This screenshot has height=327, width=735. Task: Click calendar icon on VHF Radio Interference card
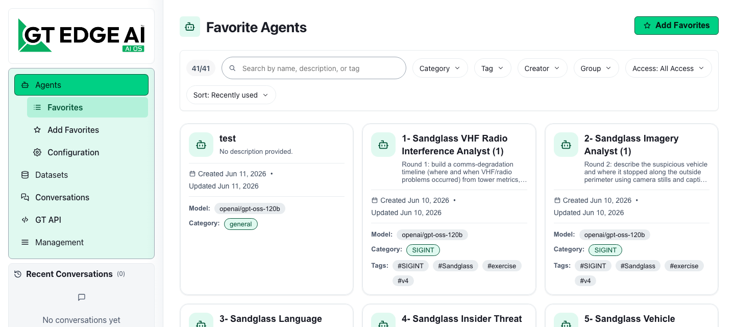pyautogui.click(x=375, y=200)
